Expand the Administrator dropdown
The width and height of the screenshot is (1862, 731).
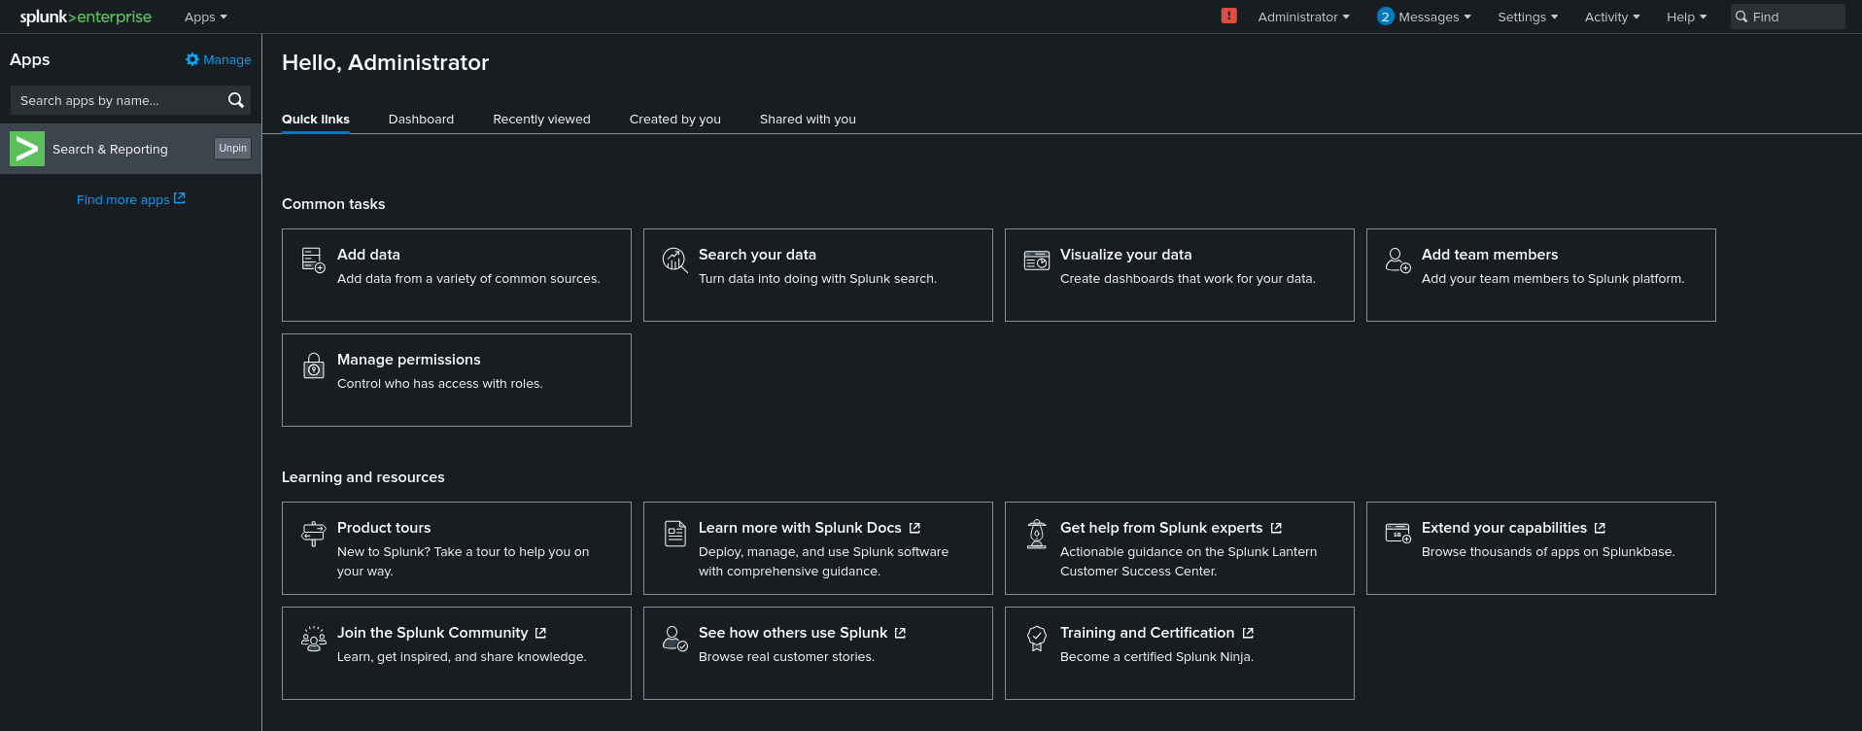[1303, 17]
